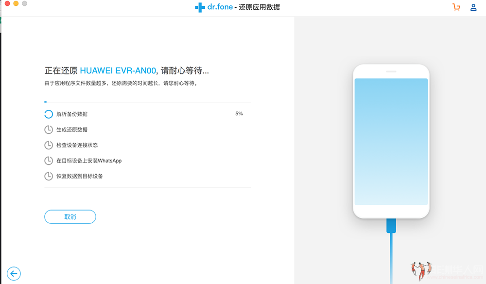Select the 解析备份数据 step text
Image resolution: width=486 pixels, height=284 pixels.
72,114
